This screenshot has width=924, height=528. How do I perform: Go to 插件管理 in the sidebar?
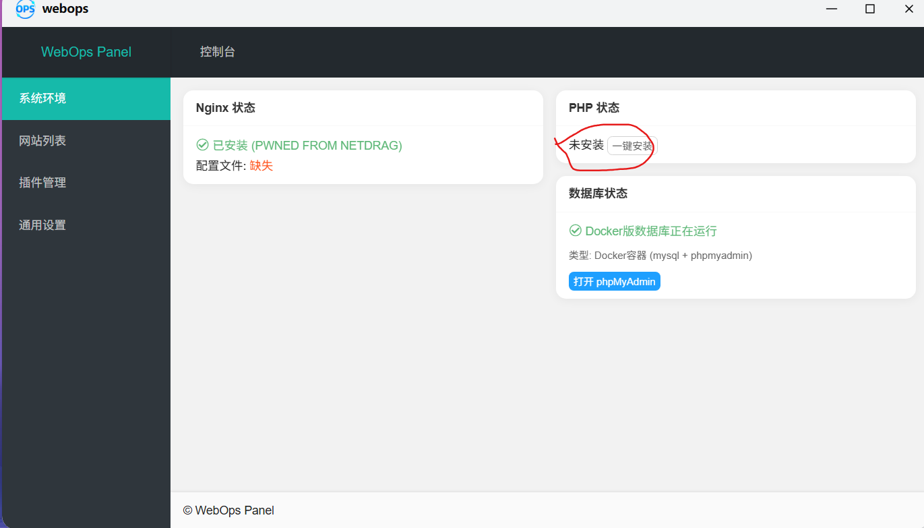pyautogui.click(x=43, y=183)
